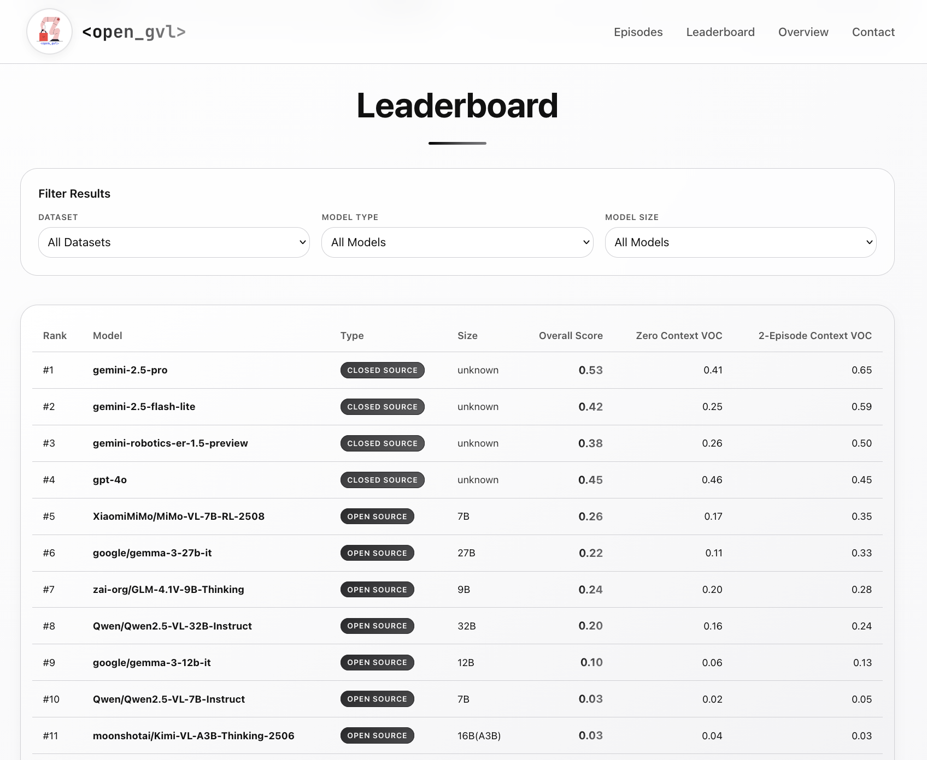Image resolution: width=927 pixels, height=760 pixels.
Task: Open the MODEL SIZE dropdown
Action: (740, 242)
